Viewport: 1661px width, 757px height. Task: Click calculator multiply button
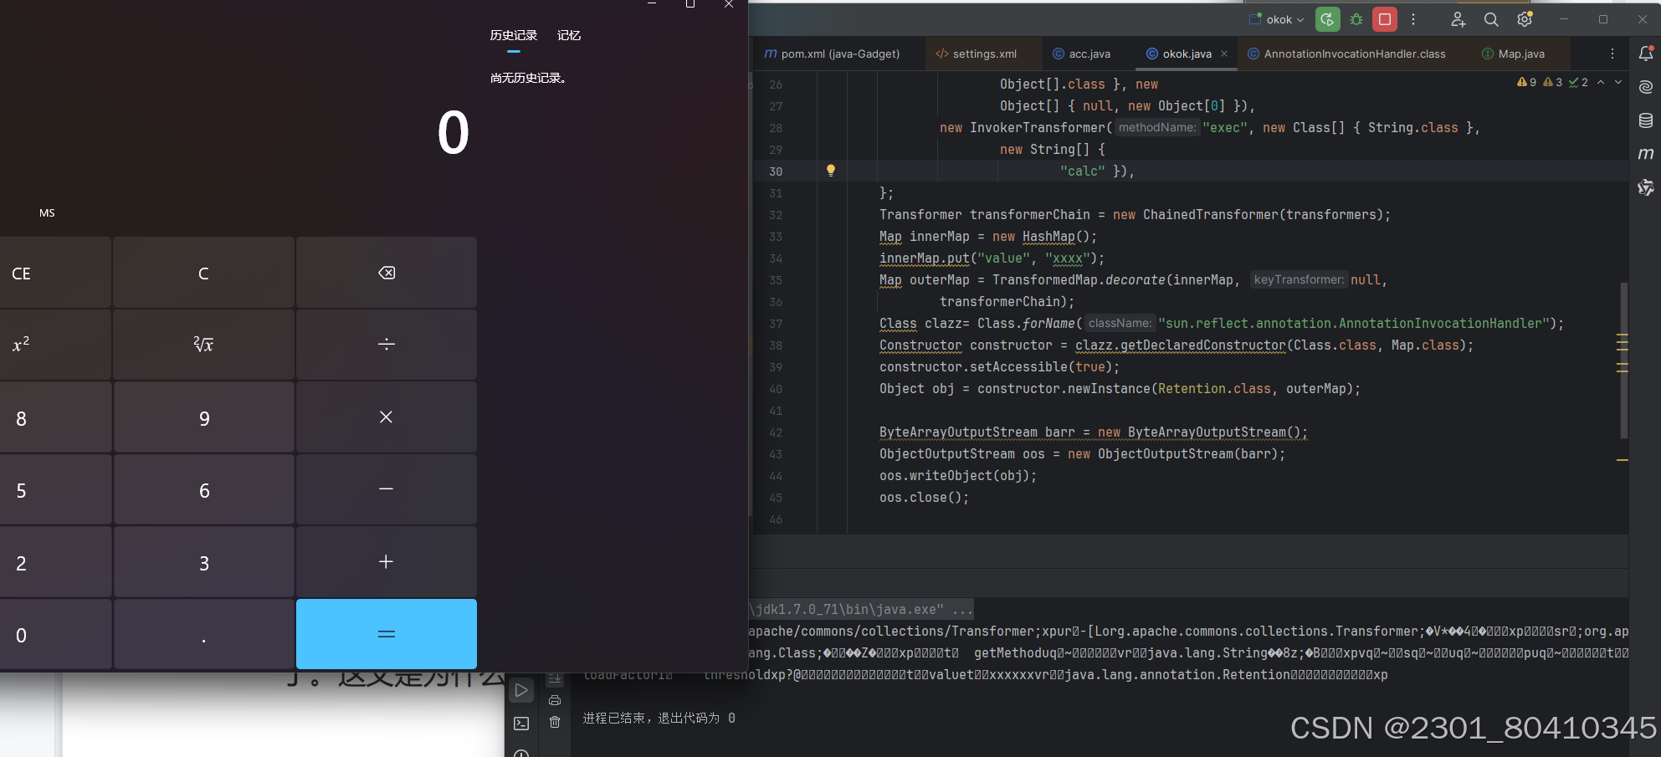pos(387,417)
